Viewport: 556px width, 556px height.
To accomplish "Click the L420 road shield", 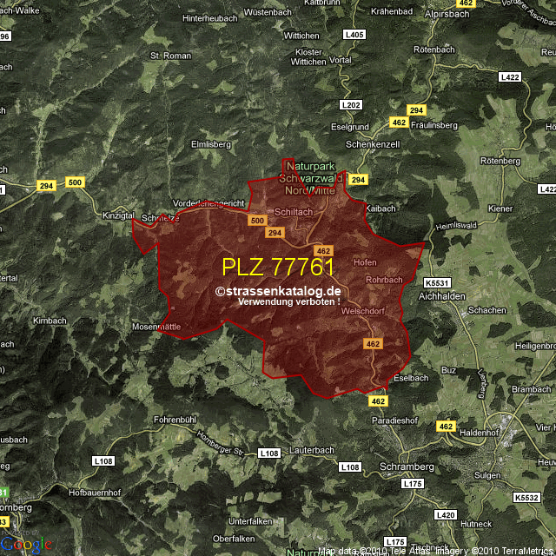I will point(446,515).
